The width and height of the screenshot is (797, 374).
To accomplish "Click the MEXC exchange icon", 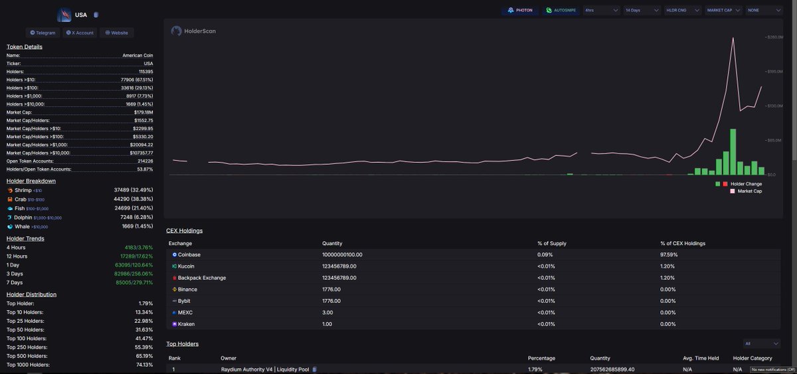I will 175,312.
